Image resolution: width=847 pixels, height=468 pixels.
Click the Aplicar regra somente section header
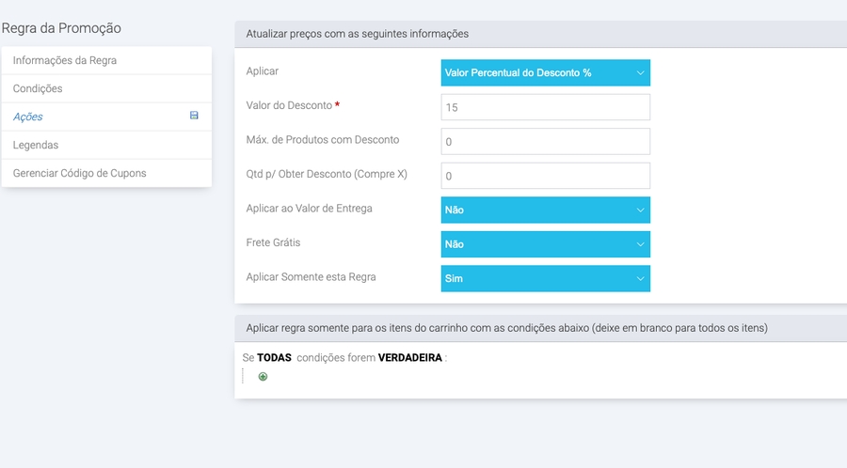click(x=506, y=328)
